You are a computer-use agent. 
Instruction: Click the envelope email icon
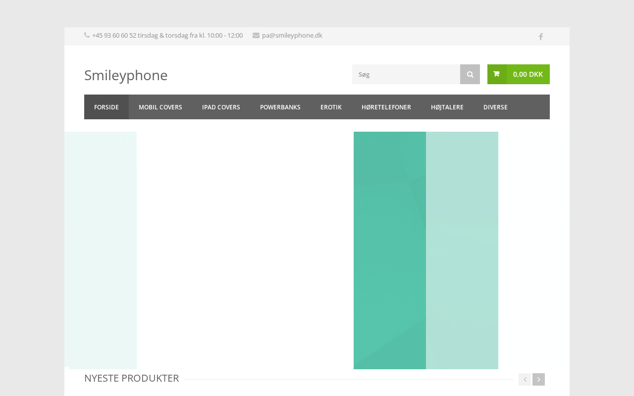[x=256, y=35]
